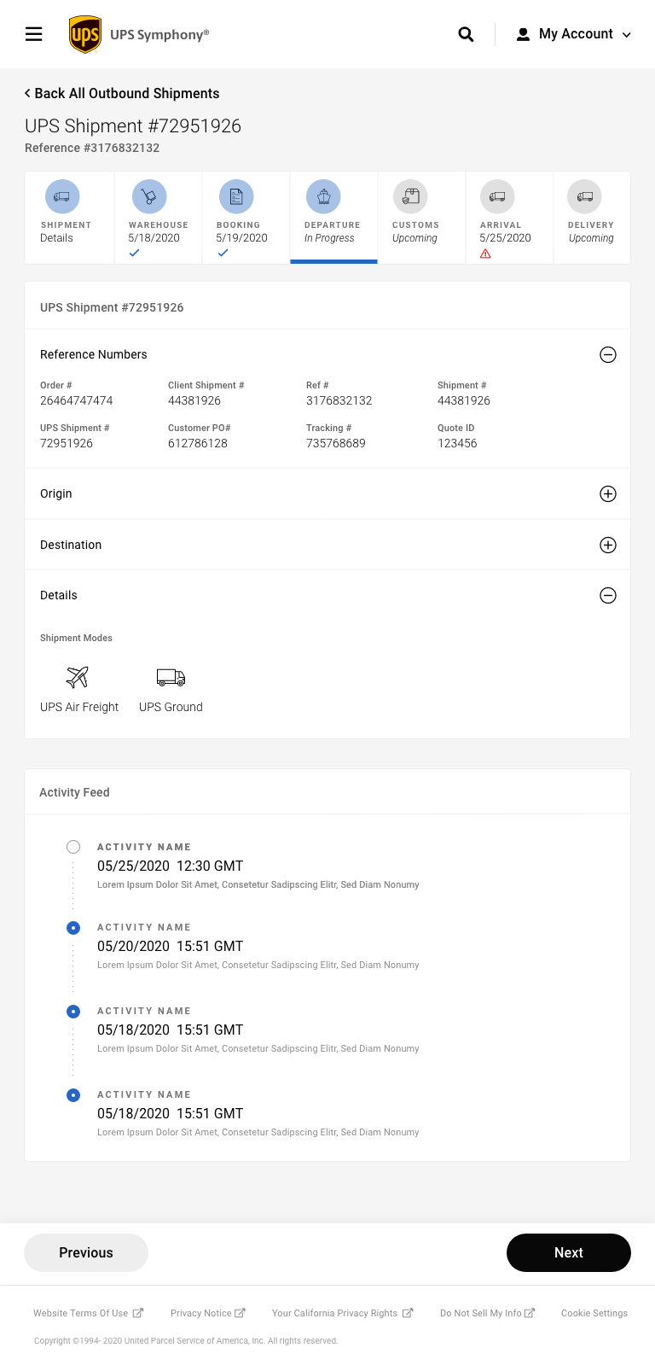The height and width of the screenshot is (1371, 655).
Task: Switch to the Departure step tab
Action: pos(333,218)
